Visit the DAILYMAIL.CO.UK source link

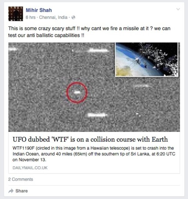(30, 168)
